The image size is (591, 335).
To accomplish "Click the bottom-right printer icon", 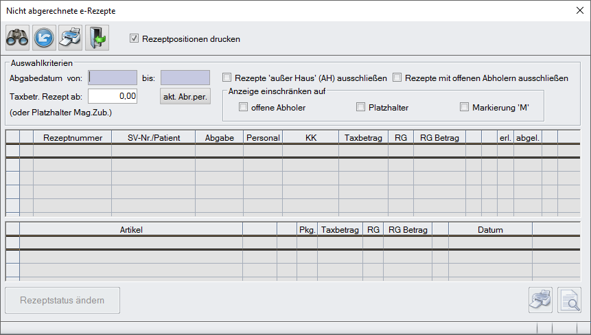I will pyautogui.click(x=540, y=299).
